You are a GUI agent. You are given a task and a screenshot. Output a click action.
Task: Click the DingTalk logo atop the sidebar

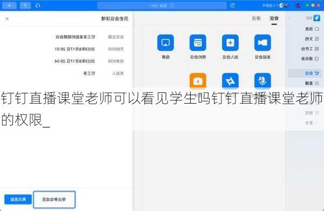tap(316, 18)
